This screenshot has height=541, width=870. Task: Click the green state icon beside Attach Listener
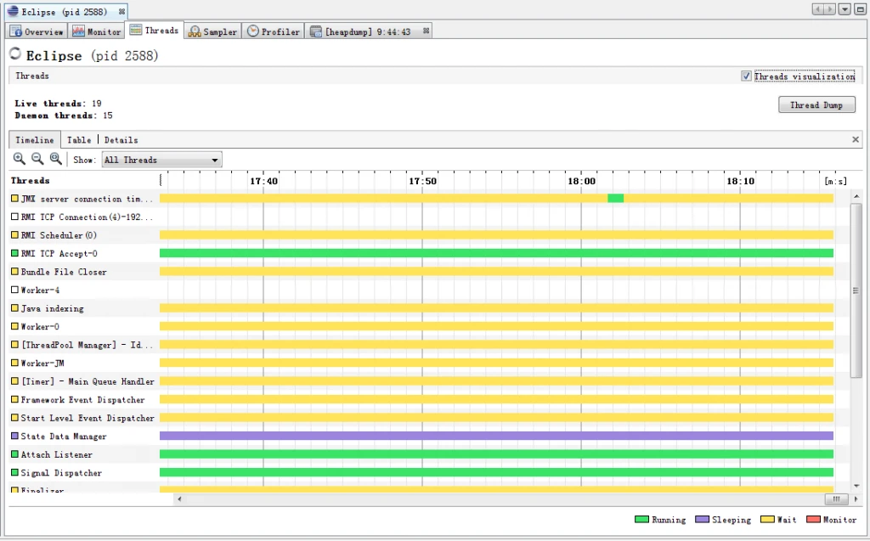coord(15,454)
